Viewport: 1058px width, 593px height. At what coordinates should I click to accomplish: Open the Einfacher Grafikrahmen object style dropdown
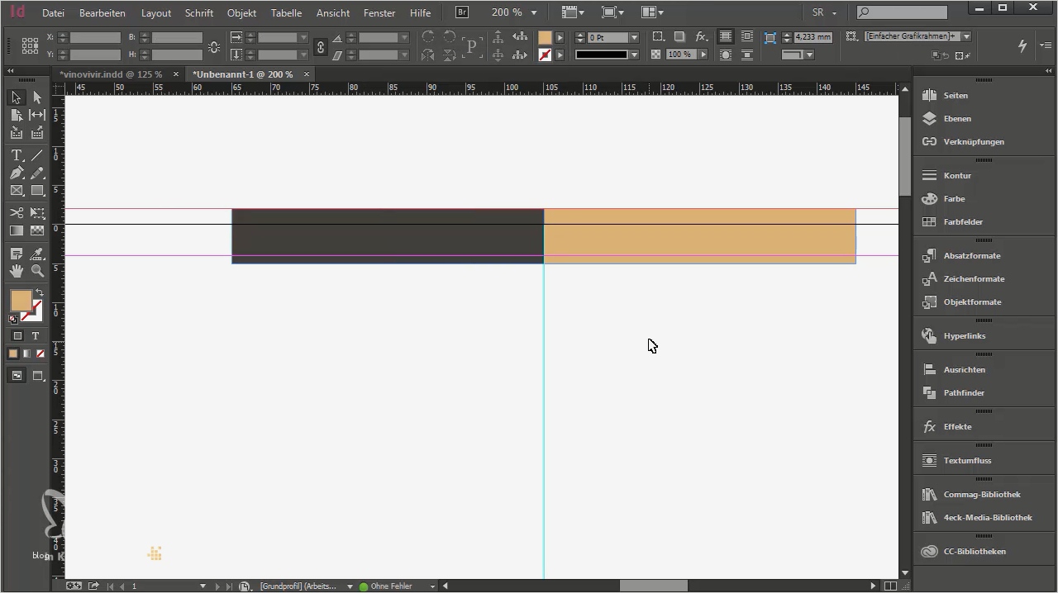[x=966, y=37]
